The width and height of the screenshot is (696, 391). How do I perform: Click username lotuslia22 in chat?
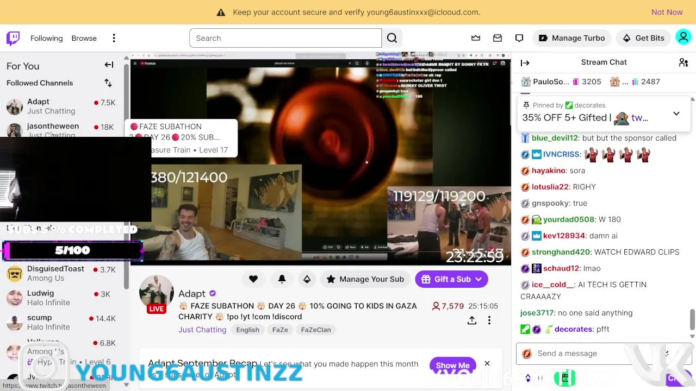tap(550, 187)
